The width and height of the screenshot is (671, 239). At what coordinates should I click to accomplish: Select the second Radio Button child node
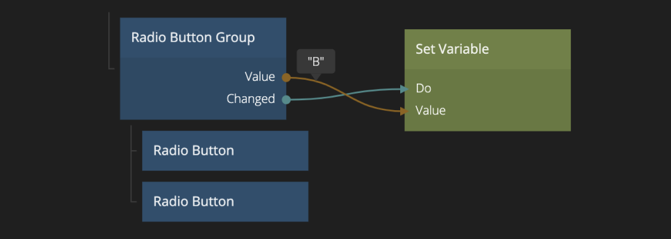[x=225, y=202]
